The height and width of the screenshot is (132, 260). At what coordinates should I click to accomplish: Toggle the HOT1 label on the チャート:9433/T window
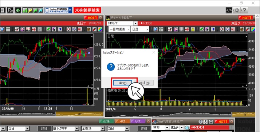pyautogui.click(x=245, y=17)
